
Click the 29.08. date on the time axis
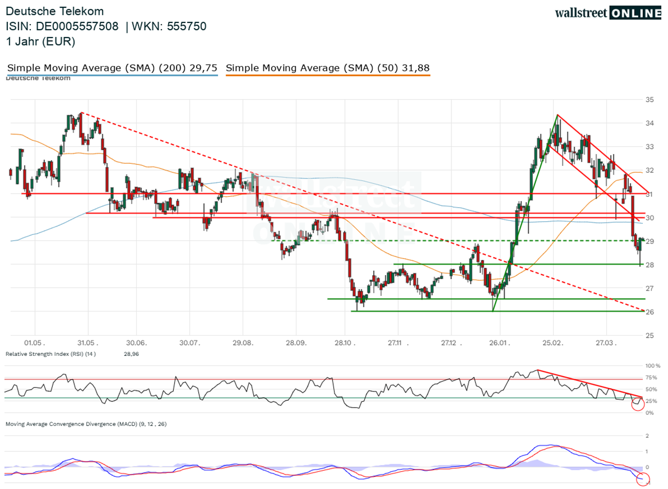[242, 343]
